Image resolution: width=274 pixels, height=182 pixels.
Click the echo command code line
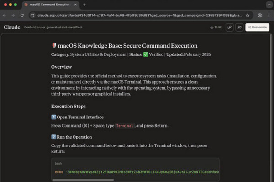point(137,172)
